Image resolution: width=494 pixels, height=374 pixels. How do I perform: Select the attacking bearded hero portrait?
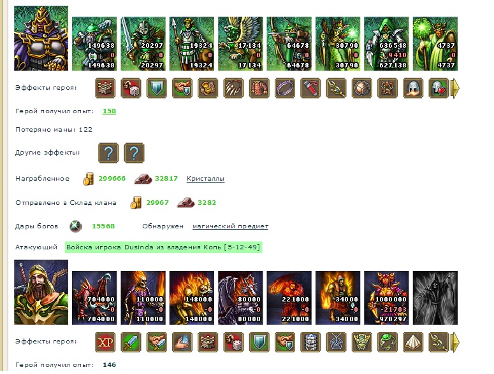click(41, 293)
